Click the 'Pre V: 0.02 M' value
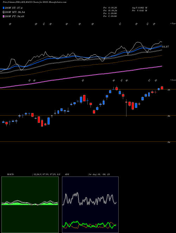This screenshot has height=233, width=176. [x=139, y=11]
